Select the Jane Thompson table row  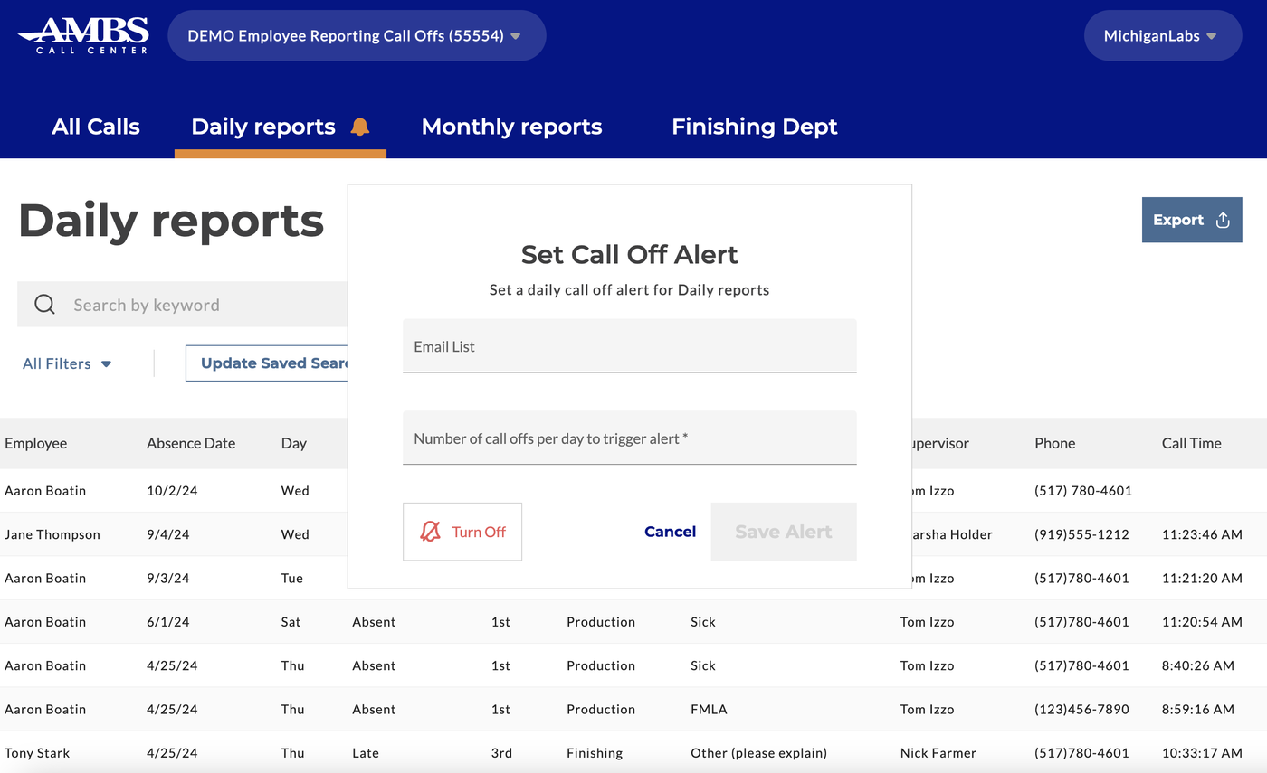pos(181,534)
